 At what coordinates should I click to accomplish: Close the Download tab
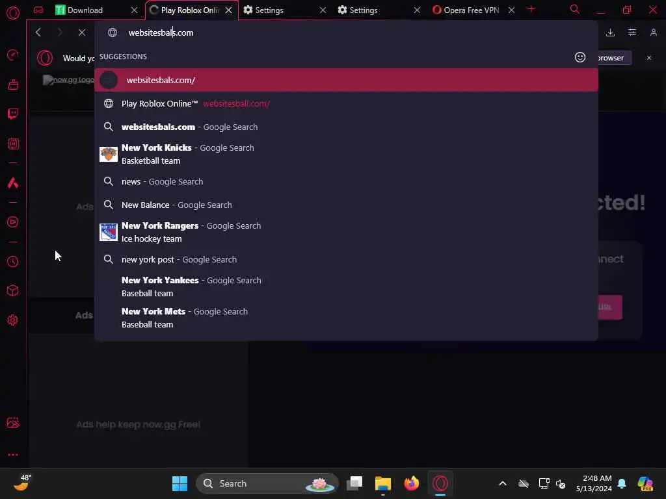134,10
